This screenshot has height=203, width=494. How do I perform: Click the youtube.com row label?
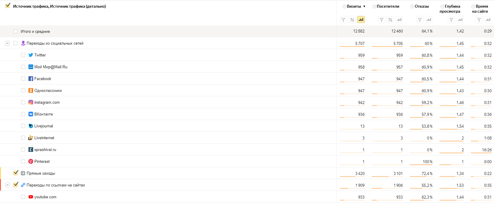point(45,197)
